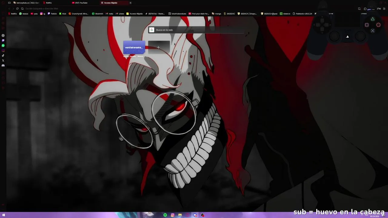Open the SIGEDUC bookmark
This screenshot has width=388, height=218.
(229, 14)
